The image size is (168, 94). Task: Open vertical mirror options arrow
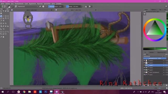(x=92, y=7)
